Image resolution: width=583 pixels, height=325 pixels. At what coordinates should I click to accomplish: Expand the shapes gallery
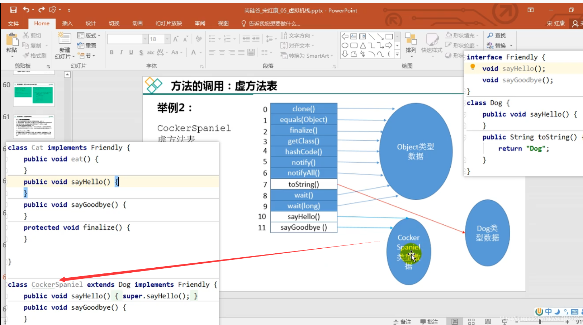[x=397, y=54]
